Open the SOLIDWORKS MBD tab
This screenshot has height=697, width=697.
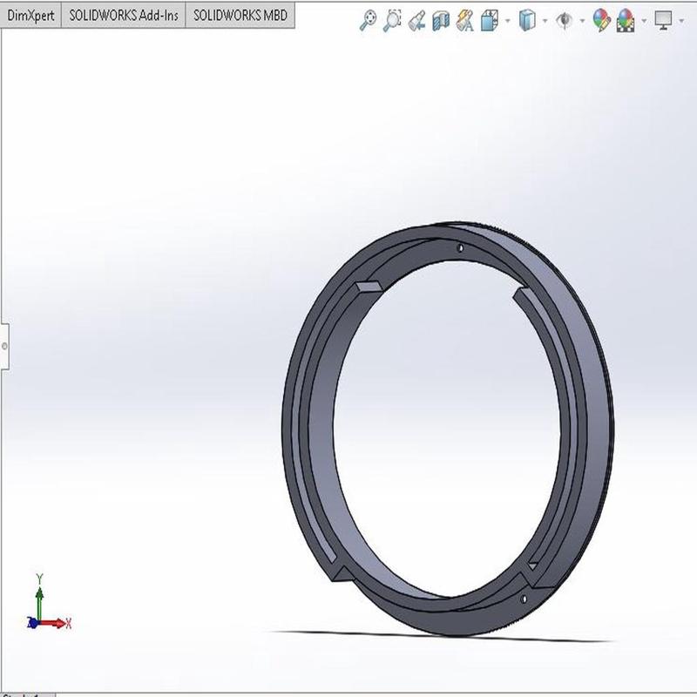(x=240, y=16)
